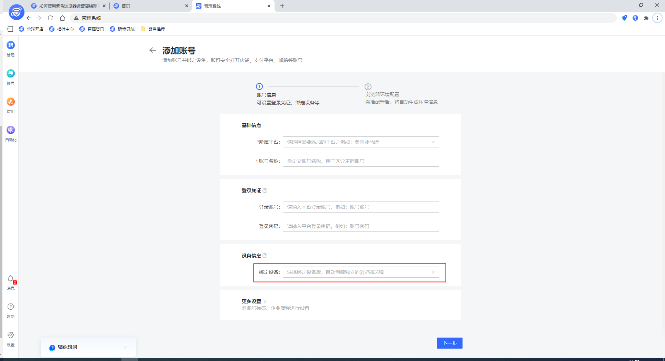Open the 跨境导航 bookmark

click(x=126, y=29)
